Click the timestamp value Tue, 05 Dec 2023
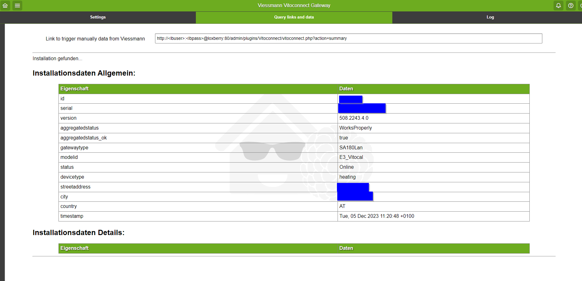This screenshot has width=582, height=281. click(377, 216)
